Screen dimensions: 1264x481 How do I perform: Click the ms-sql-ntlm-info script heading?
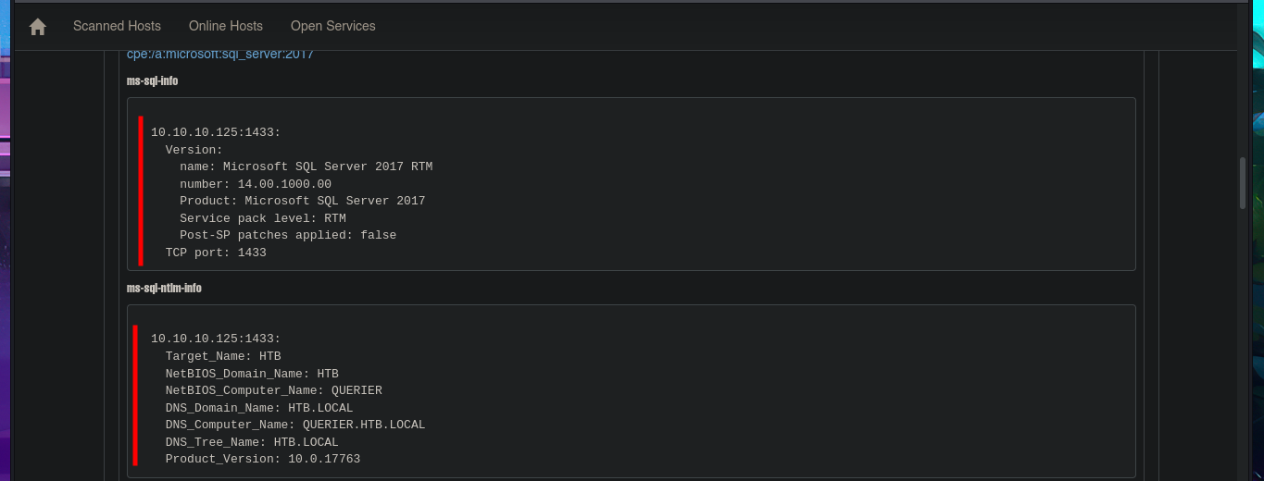click(164, 289)
